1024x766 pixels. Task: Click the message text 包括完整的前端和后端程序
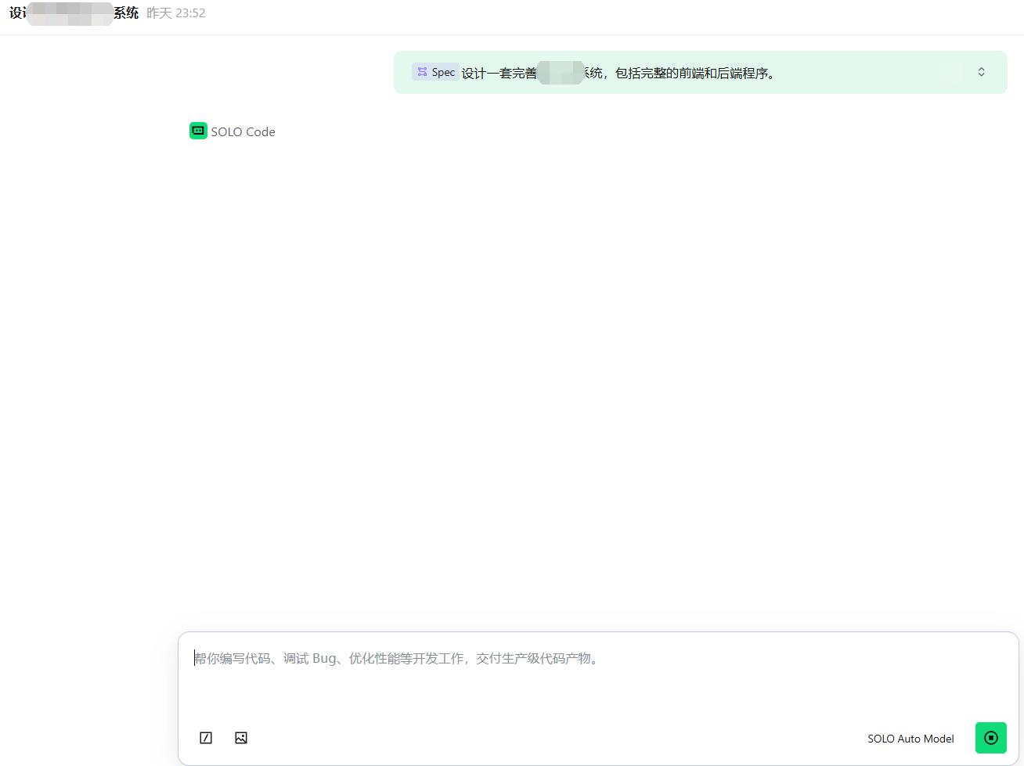(x=694, y=73)
